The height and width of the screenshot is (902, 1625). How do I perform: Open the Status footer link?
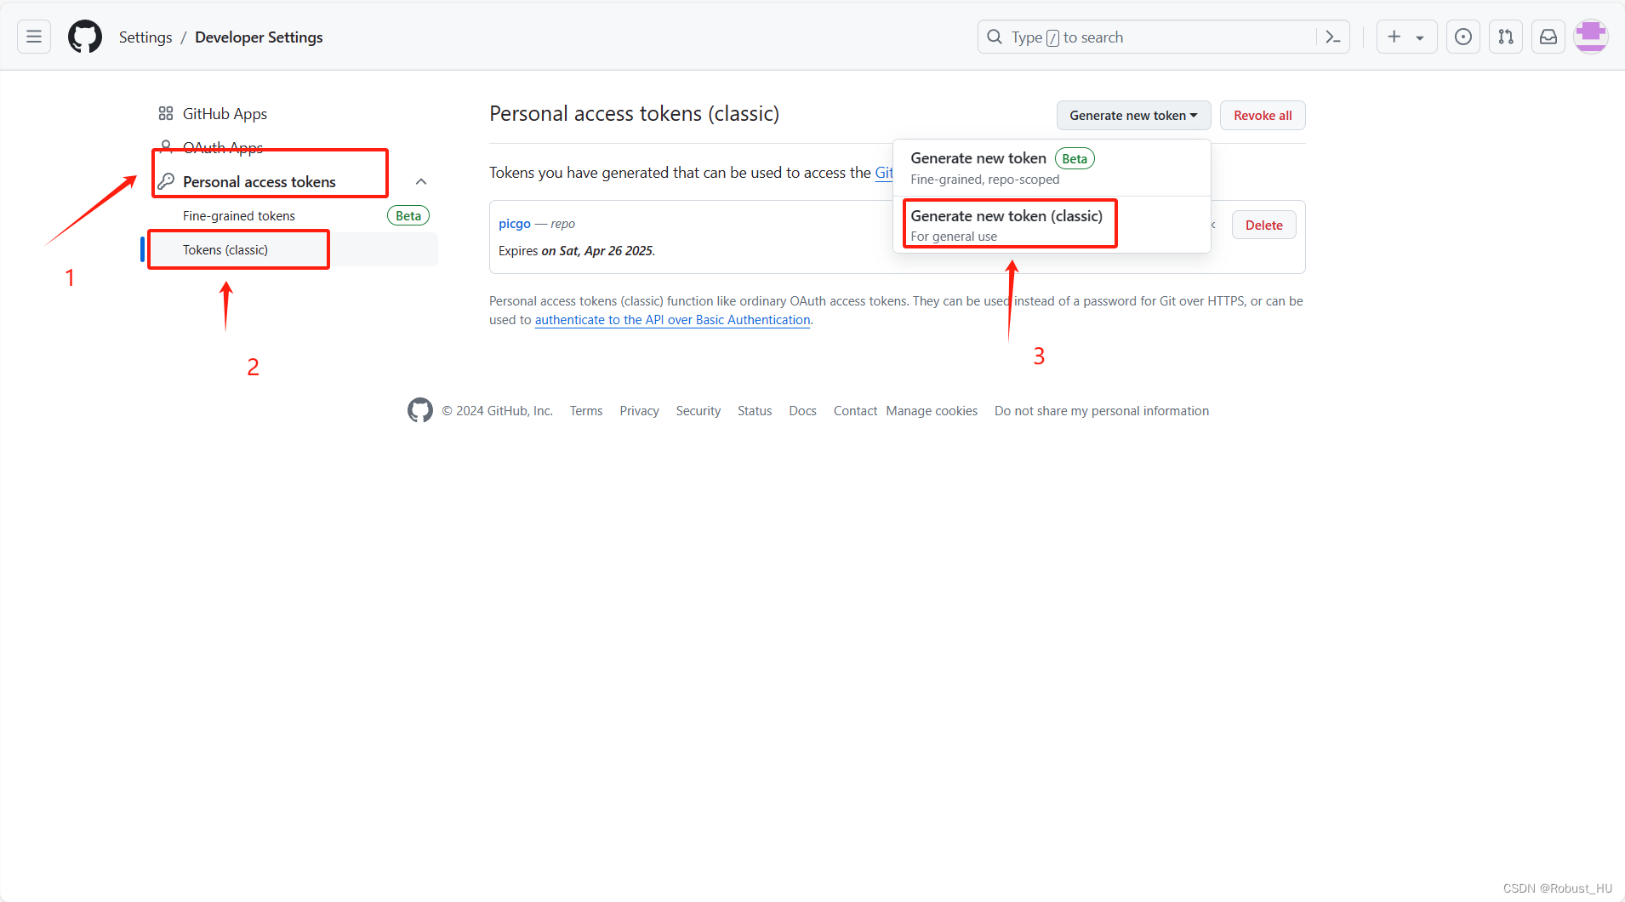point(755,411)
